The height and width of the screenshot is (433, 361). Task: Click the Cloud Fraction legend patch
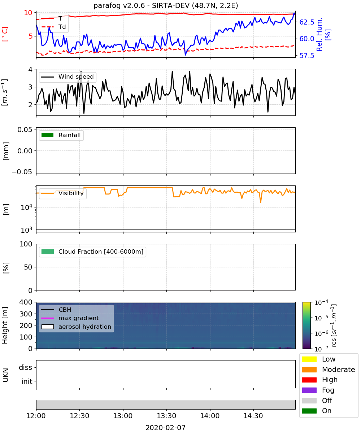pos(47,252)
